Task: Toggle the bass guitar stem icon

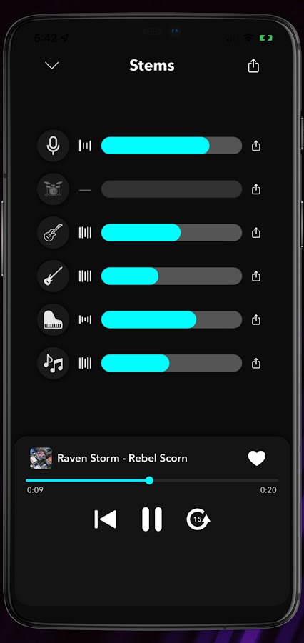Action: 53,276
